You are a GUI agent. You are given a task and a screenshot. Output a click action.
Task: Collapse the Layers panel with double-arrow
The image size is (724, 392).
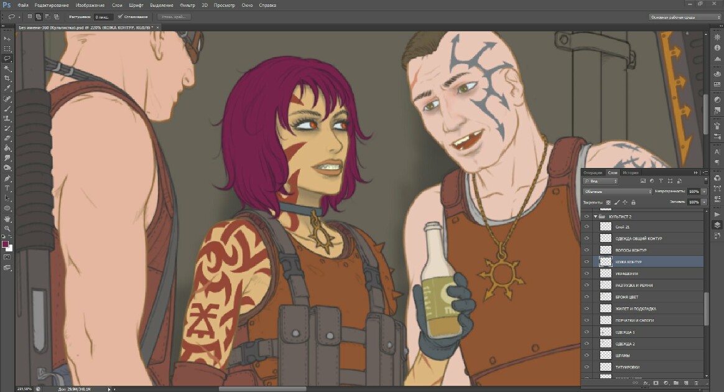coord(695,173)
